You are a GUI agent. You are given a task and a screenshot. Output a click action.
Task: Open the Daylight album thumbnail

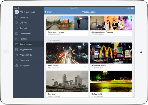[67, 82]
